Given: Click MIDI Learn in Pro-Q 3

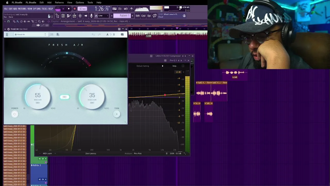Looking at the screenshot, I should tap(47, 153).
